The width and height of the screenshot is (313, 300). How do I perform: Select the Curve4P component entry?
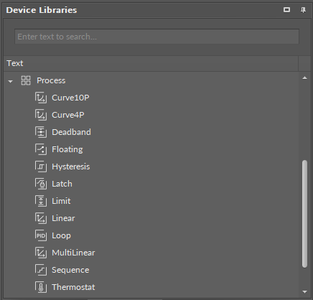(68, 115)
